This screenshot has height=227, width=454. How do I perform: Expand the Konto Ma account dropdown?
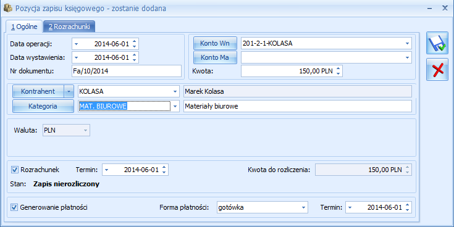[407, 57]
